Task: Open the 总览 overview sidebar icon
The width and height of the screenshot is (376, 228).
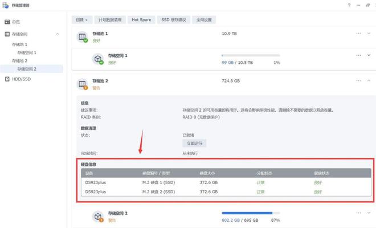Action: click(6, 22)
